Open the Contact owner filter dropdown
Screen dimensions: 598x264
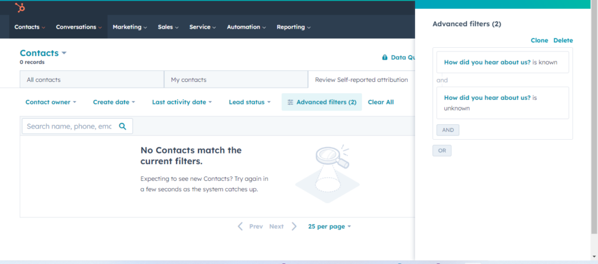tap(51, 102)
